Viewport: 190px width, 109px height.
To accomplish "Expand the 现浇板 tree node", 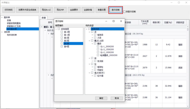I will point(92,61).
